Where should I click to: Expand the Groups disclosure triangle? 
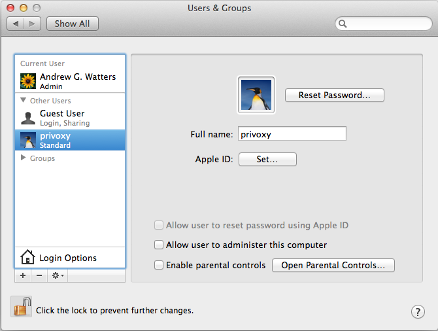point(24,158)
